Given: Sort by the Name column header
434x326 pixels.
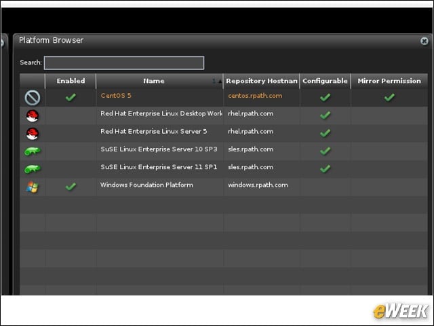Looking at the screenshot, I should coord(159,81).
